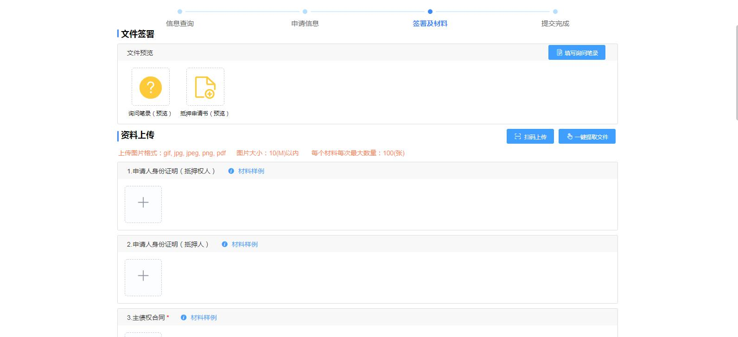This screenshot has width=738, height=337.
Task: Click the 填写询问笔录 button
Action: [x=577, y=52]
